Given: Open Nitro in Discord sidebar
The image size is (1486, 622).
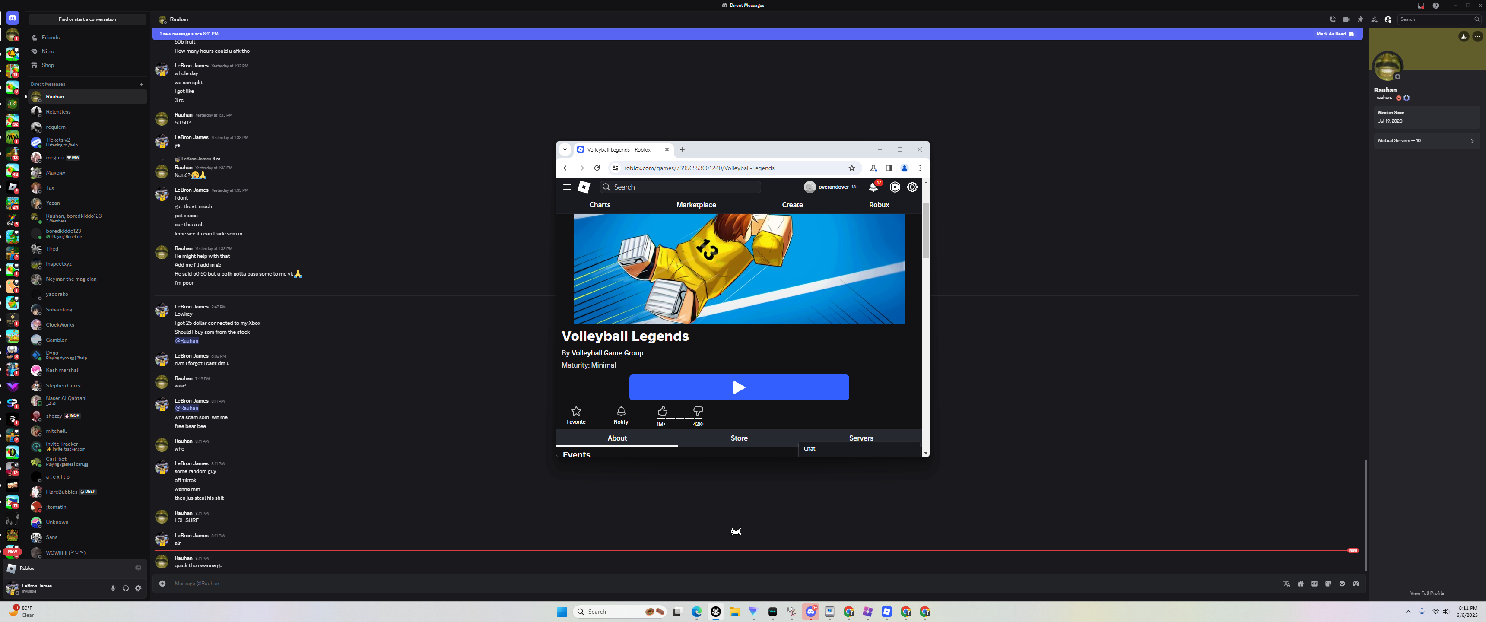Looking at the screenshot, I should pos(88,51).
